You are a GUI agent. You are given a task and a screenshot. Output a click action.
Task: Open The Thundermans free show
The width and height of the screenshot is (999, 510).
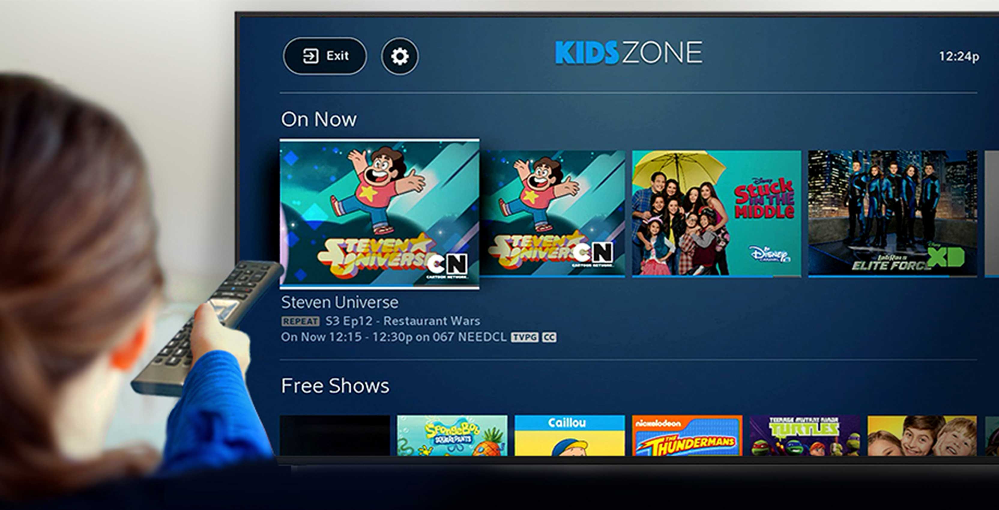click(x=687, y=435)
